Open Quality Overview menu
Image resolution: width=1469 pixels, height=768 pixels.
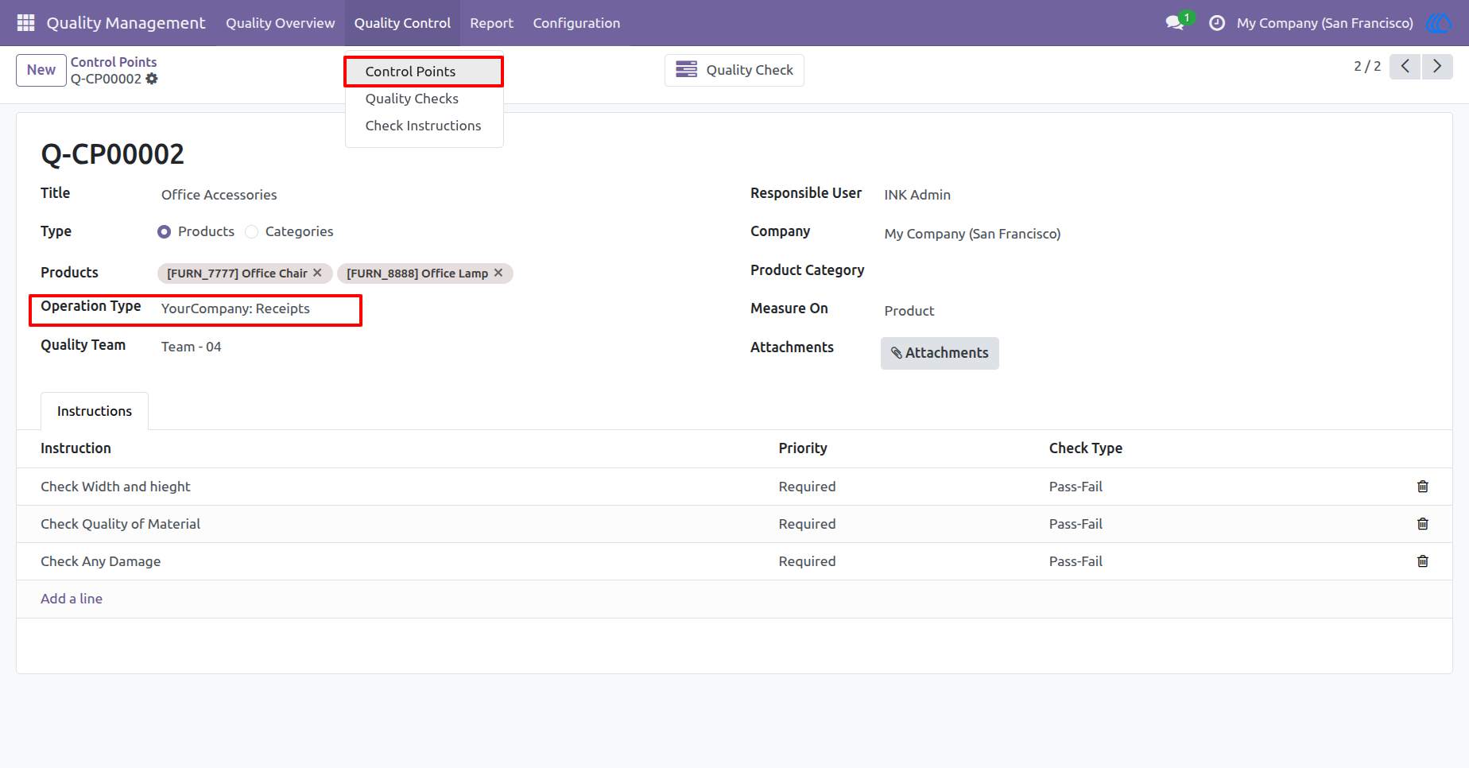pos(281,23)
